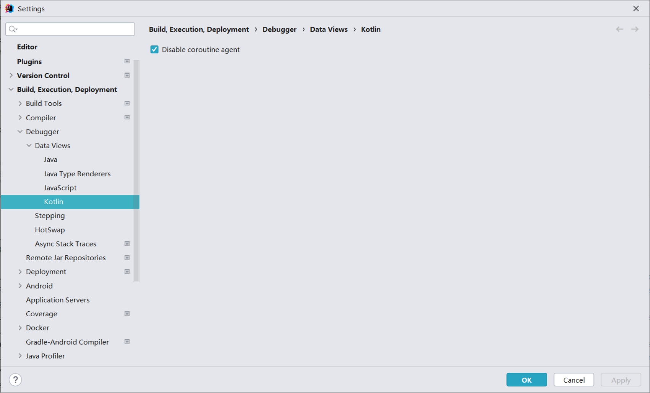Viewport: 650px width, 393px height.
Task: Collapse the Debugger node
Action: [20, 131]
